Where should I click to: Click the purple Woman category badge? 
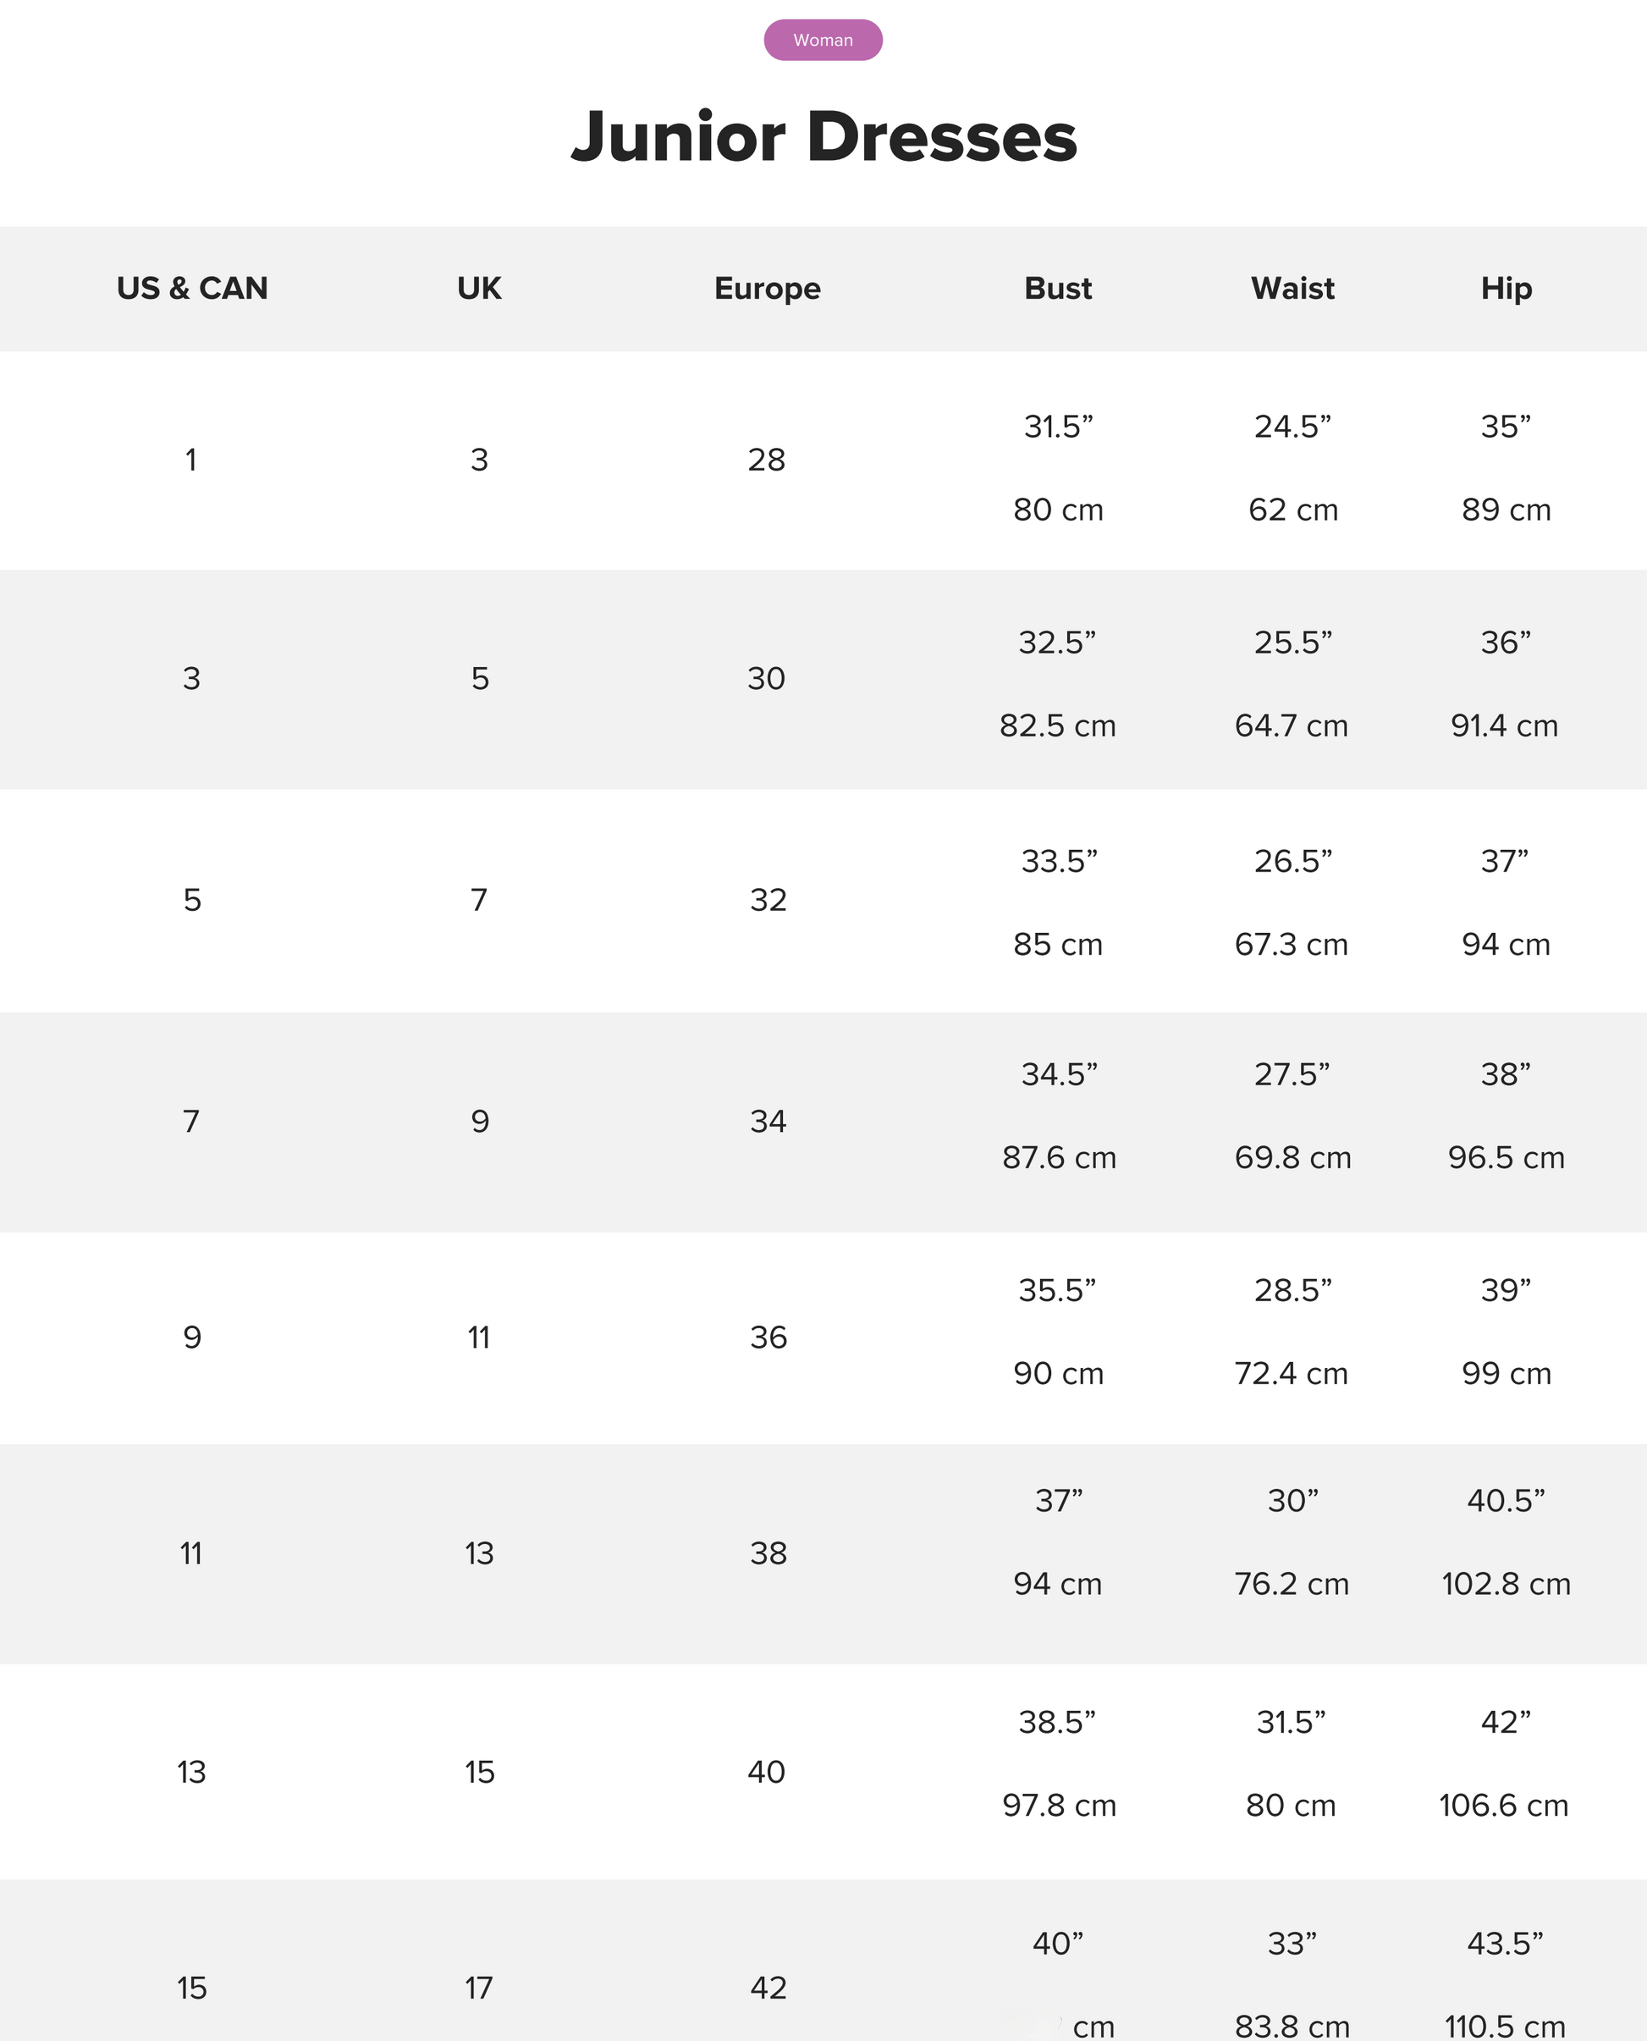(x=823, y=40)
